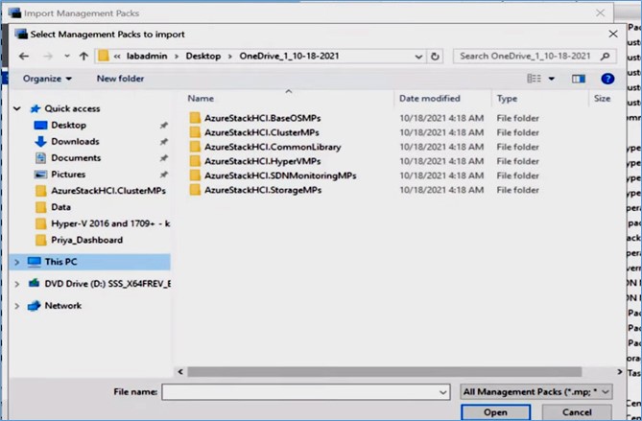642x421 pixels.
Task: Open the All Management Packs file type dropdown
Action: (536, 392)
